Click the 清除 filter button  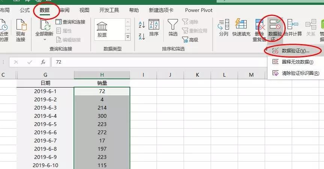(190, 22)
